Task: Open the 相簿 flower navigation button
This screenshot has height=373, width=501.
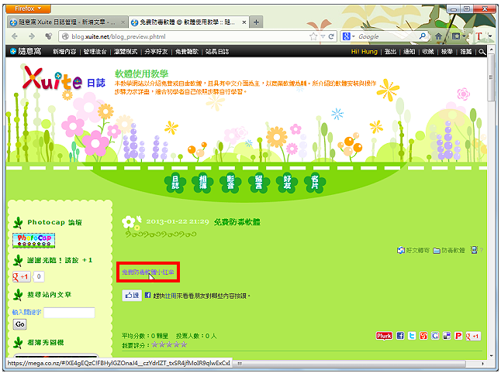Action: coord(202,183)
